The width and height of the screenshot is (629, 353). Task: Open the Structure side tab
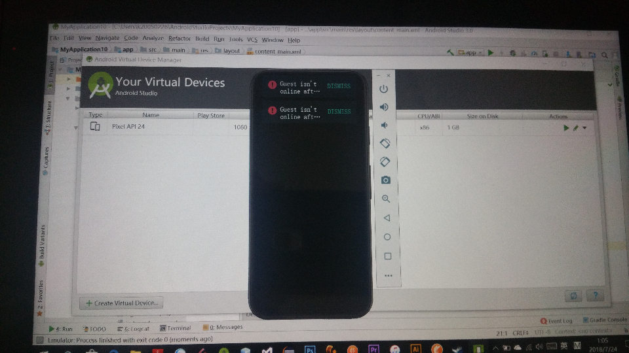pyautogui.click(x=48, y=116)
